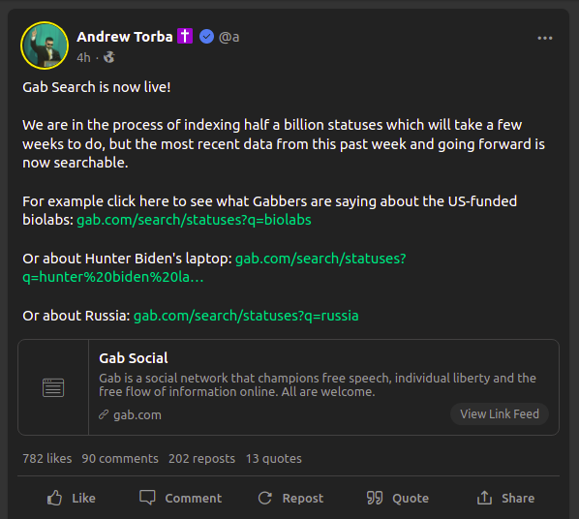Click the globe public visibility icon
The width and height of the screenshot is (579, 519).
(x=109, y=57)
